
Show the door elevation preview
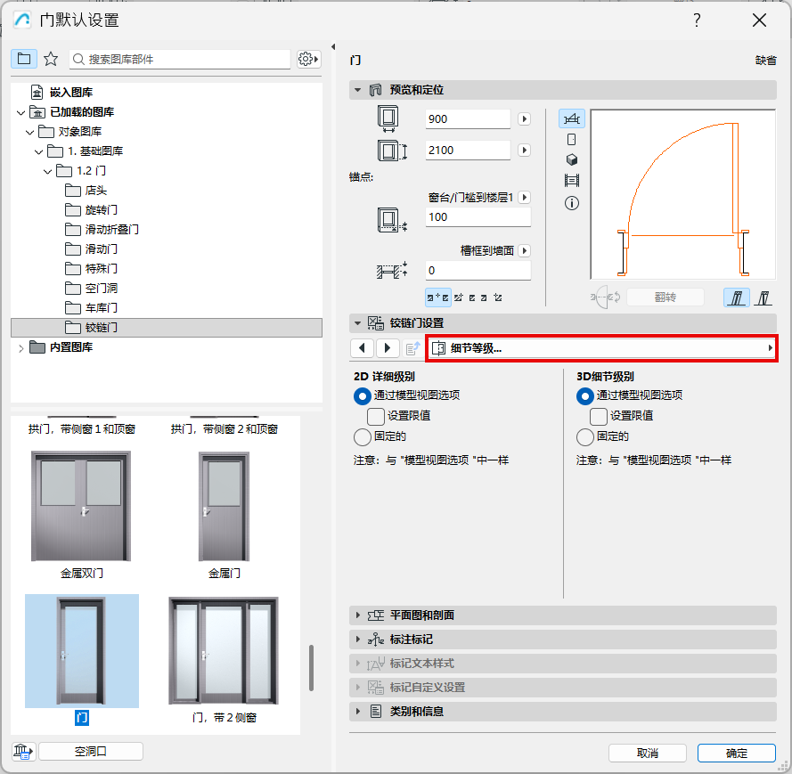[571, 139]
